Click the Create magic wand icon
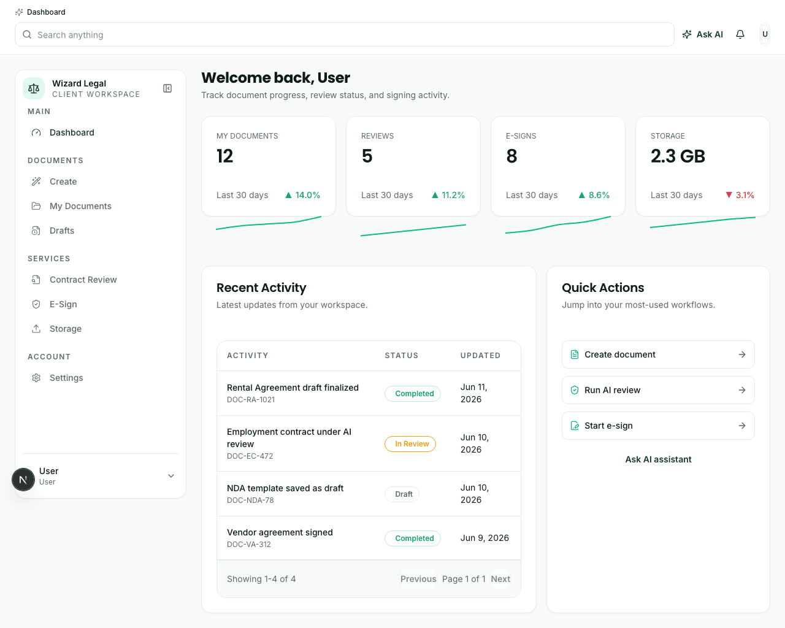Viewport: 785px width, 628px height. [x=36, y=182]
